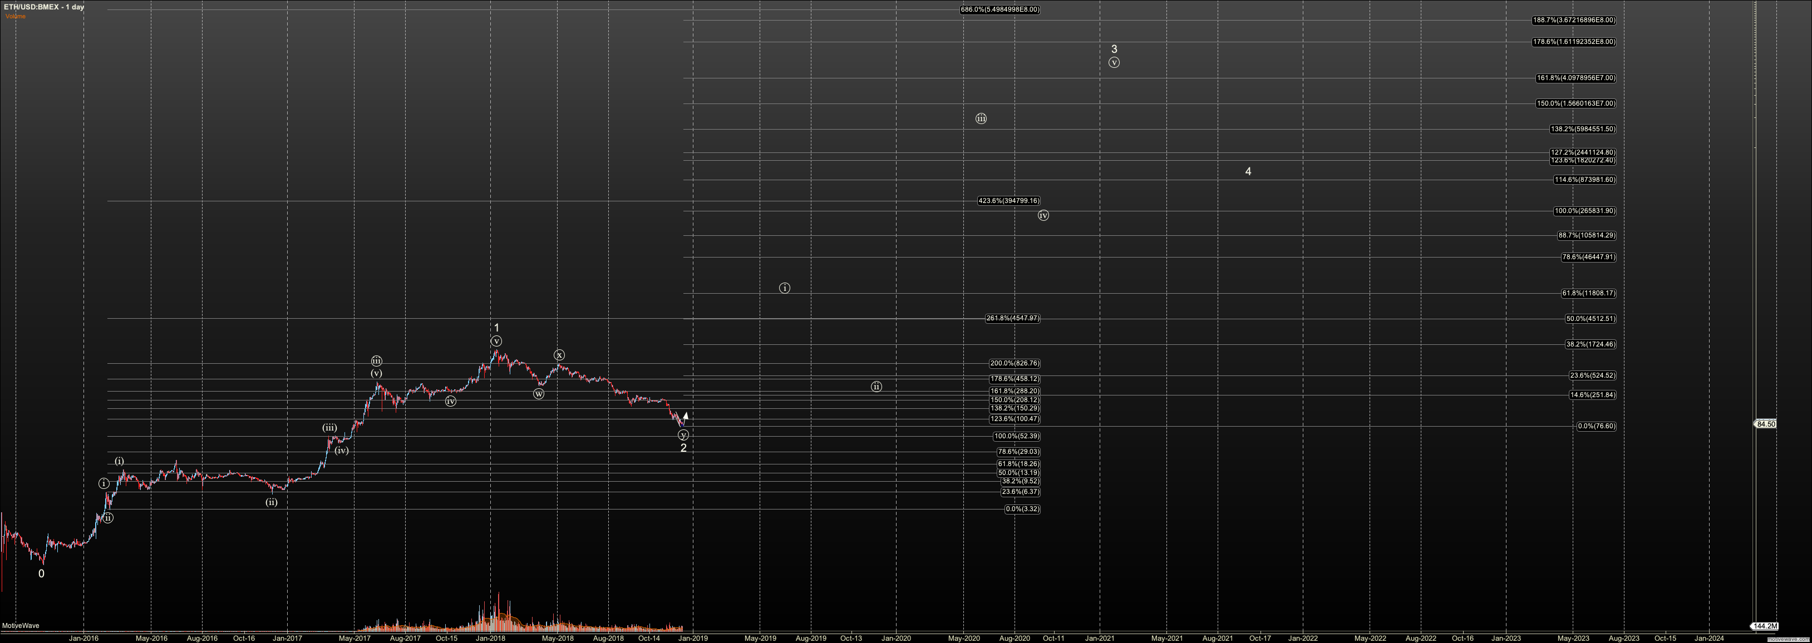The width and height of the screenshot is (1812, 643).
Task: Click the wave 1 label above January 2018 peak
Action: [x=496, y=328]
